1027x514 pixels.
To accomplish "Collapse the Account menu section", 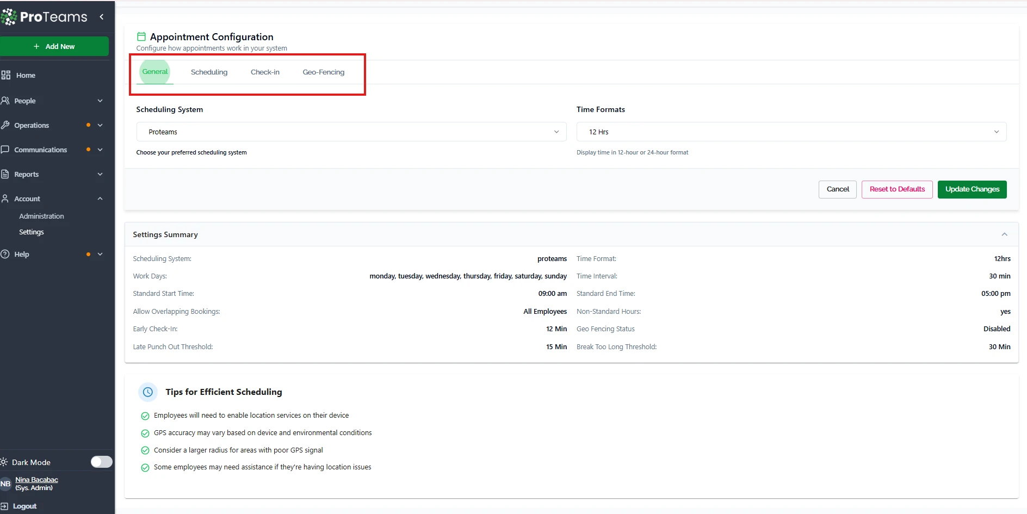I will 100,199.
